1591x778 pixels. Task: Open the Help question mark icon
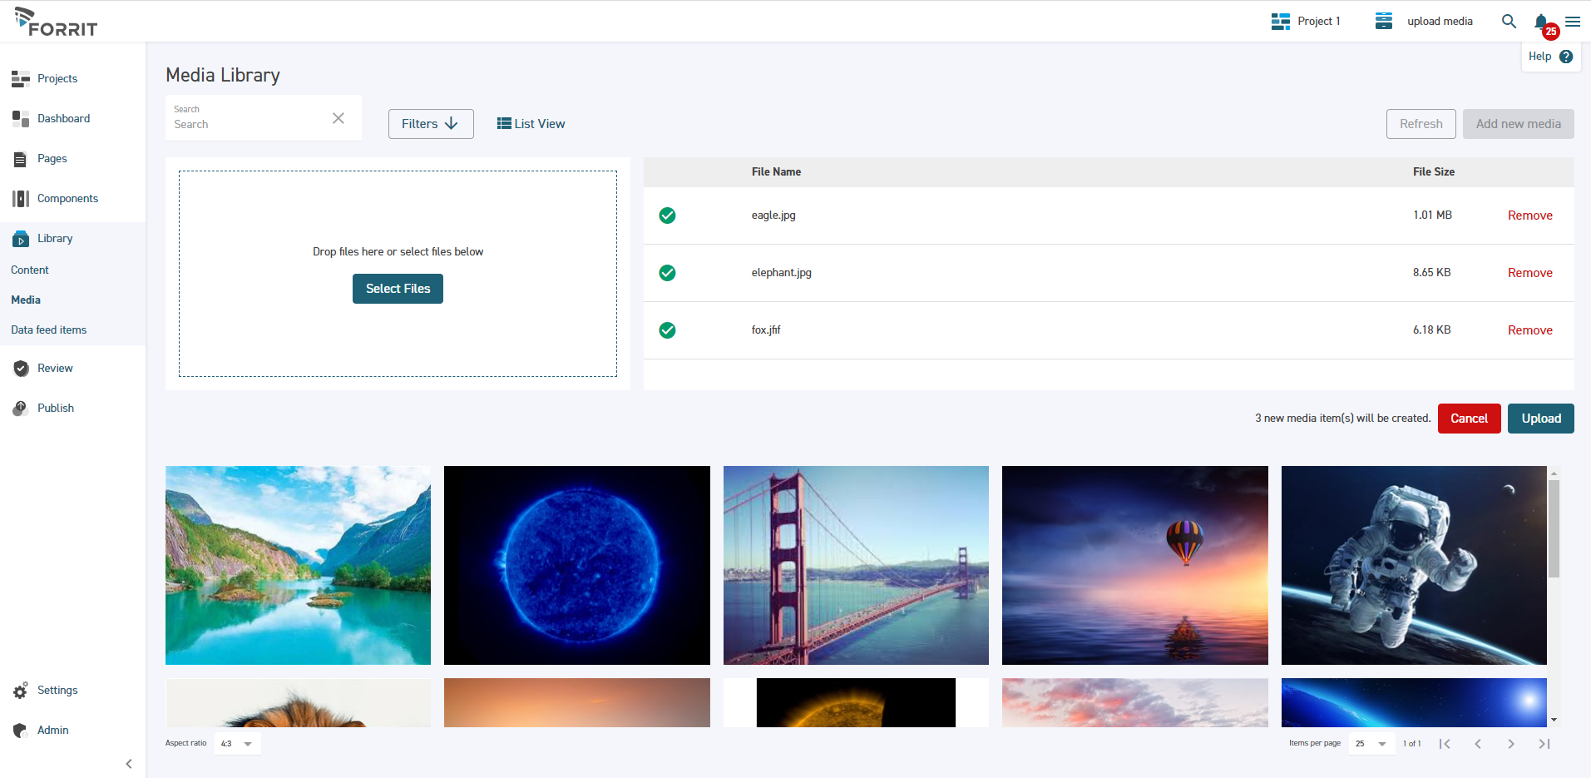(1567, 57)
